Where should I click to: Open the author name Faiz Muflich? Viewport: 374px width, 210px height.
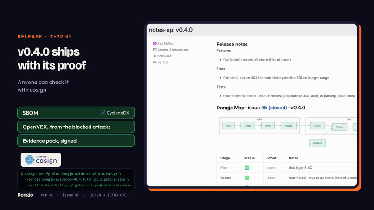[166, 44]
